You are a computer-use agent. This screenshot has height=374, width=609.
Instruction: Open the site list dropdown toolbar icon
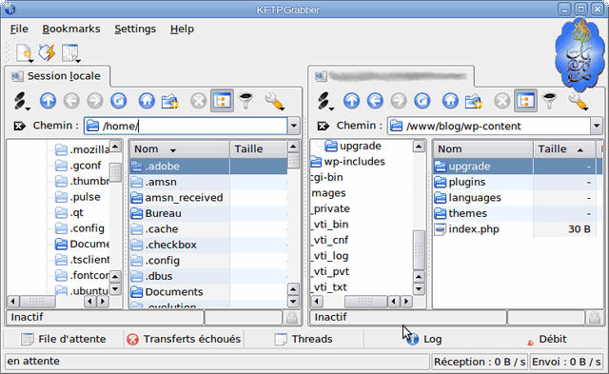[71, 53]
